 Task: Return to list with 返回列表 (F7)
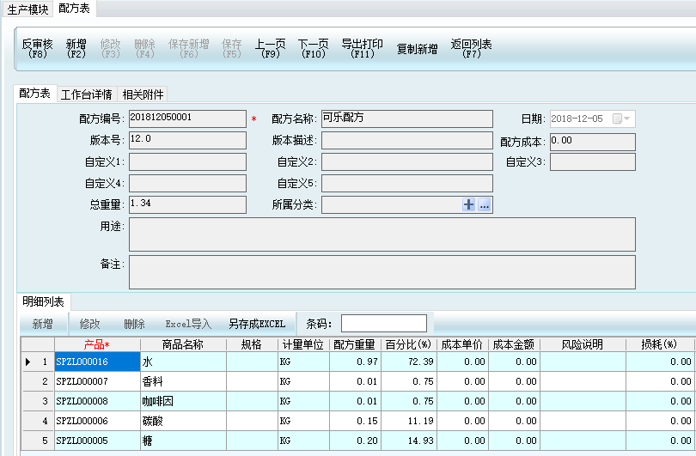tap(471, 48)
